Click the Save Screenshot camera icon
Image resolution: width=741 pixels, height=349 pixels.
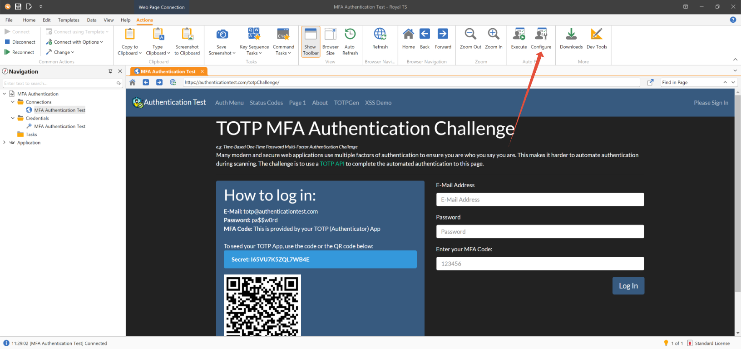(x=222, y=34)
